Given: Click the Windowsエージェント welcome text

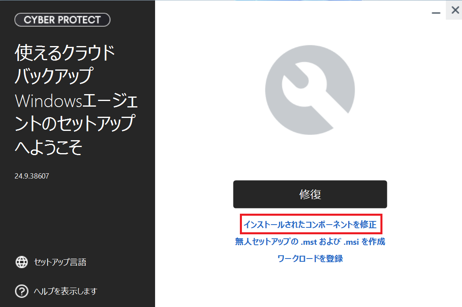Looking at the screenshot, I should click(76, 101).
